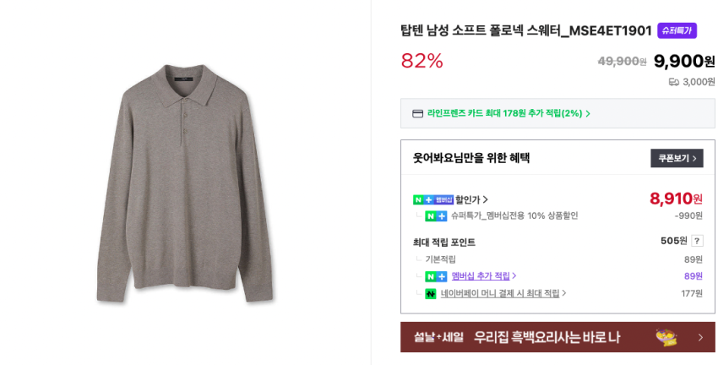Click the question mark help icon next to 505원

(x=697, y=241)
